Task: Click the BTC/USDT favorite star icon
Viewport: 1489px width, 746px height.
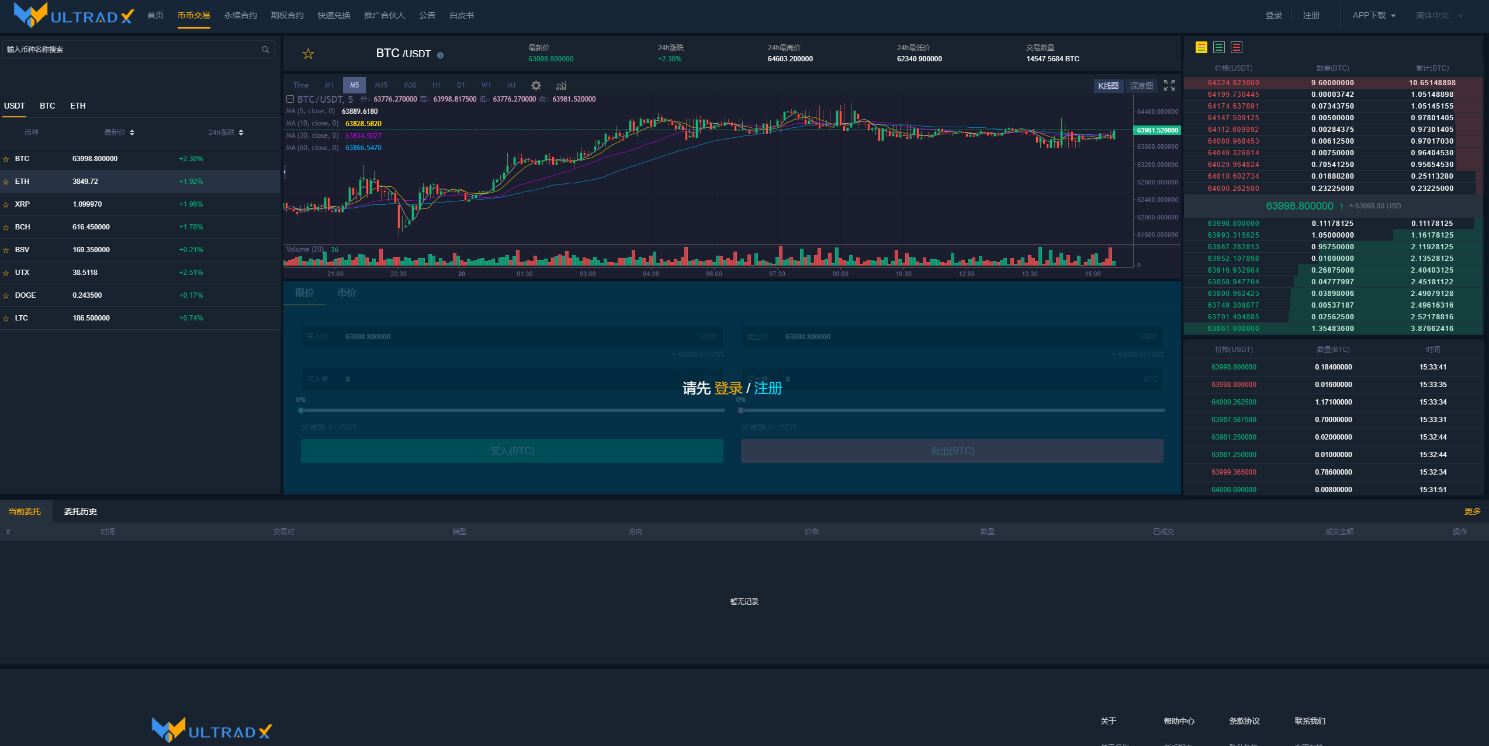Action: pyautogui.click(x=308, y=54)
